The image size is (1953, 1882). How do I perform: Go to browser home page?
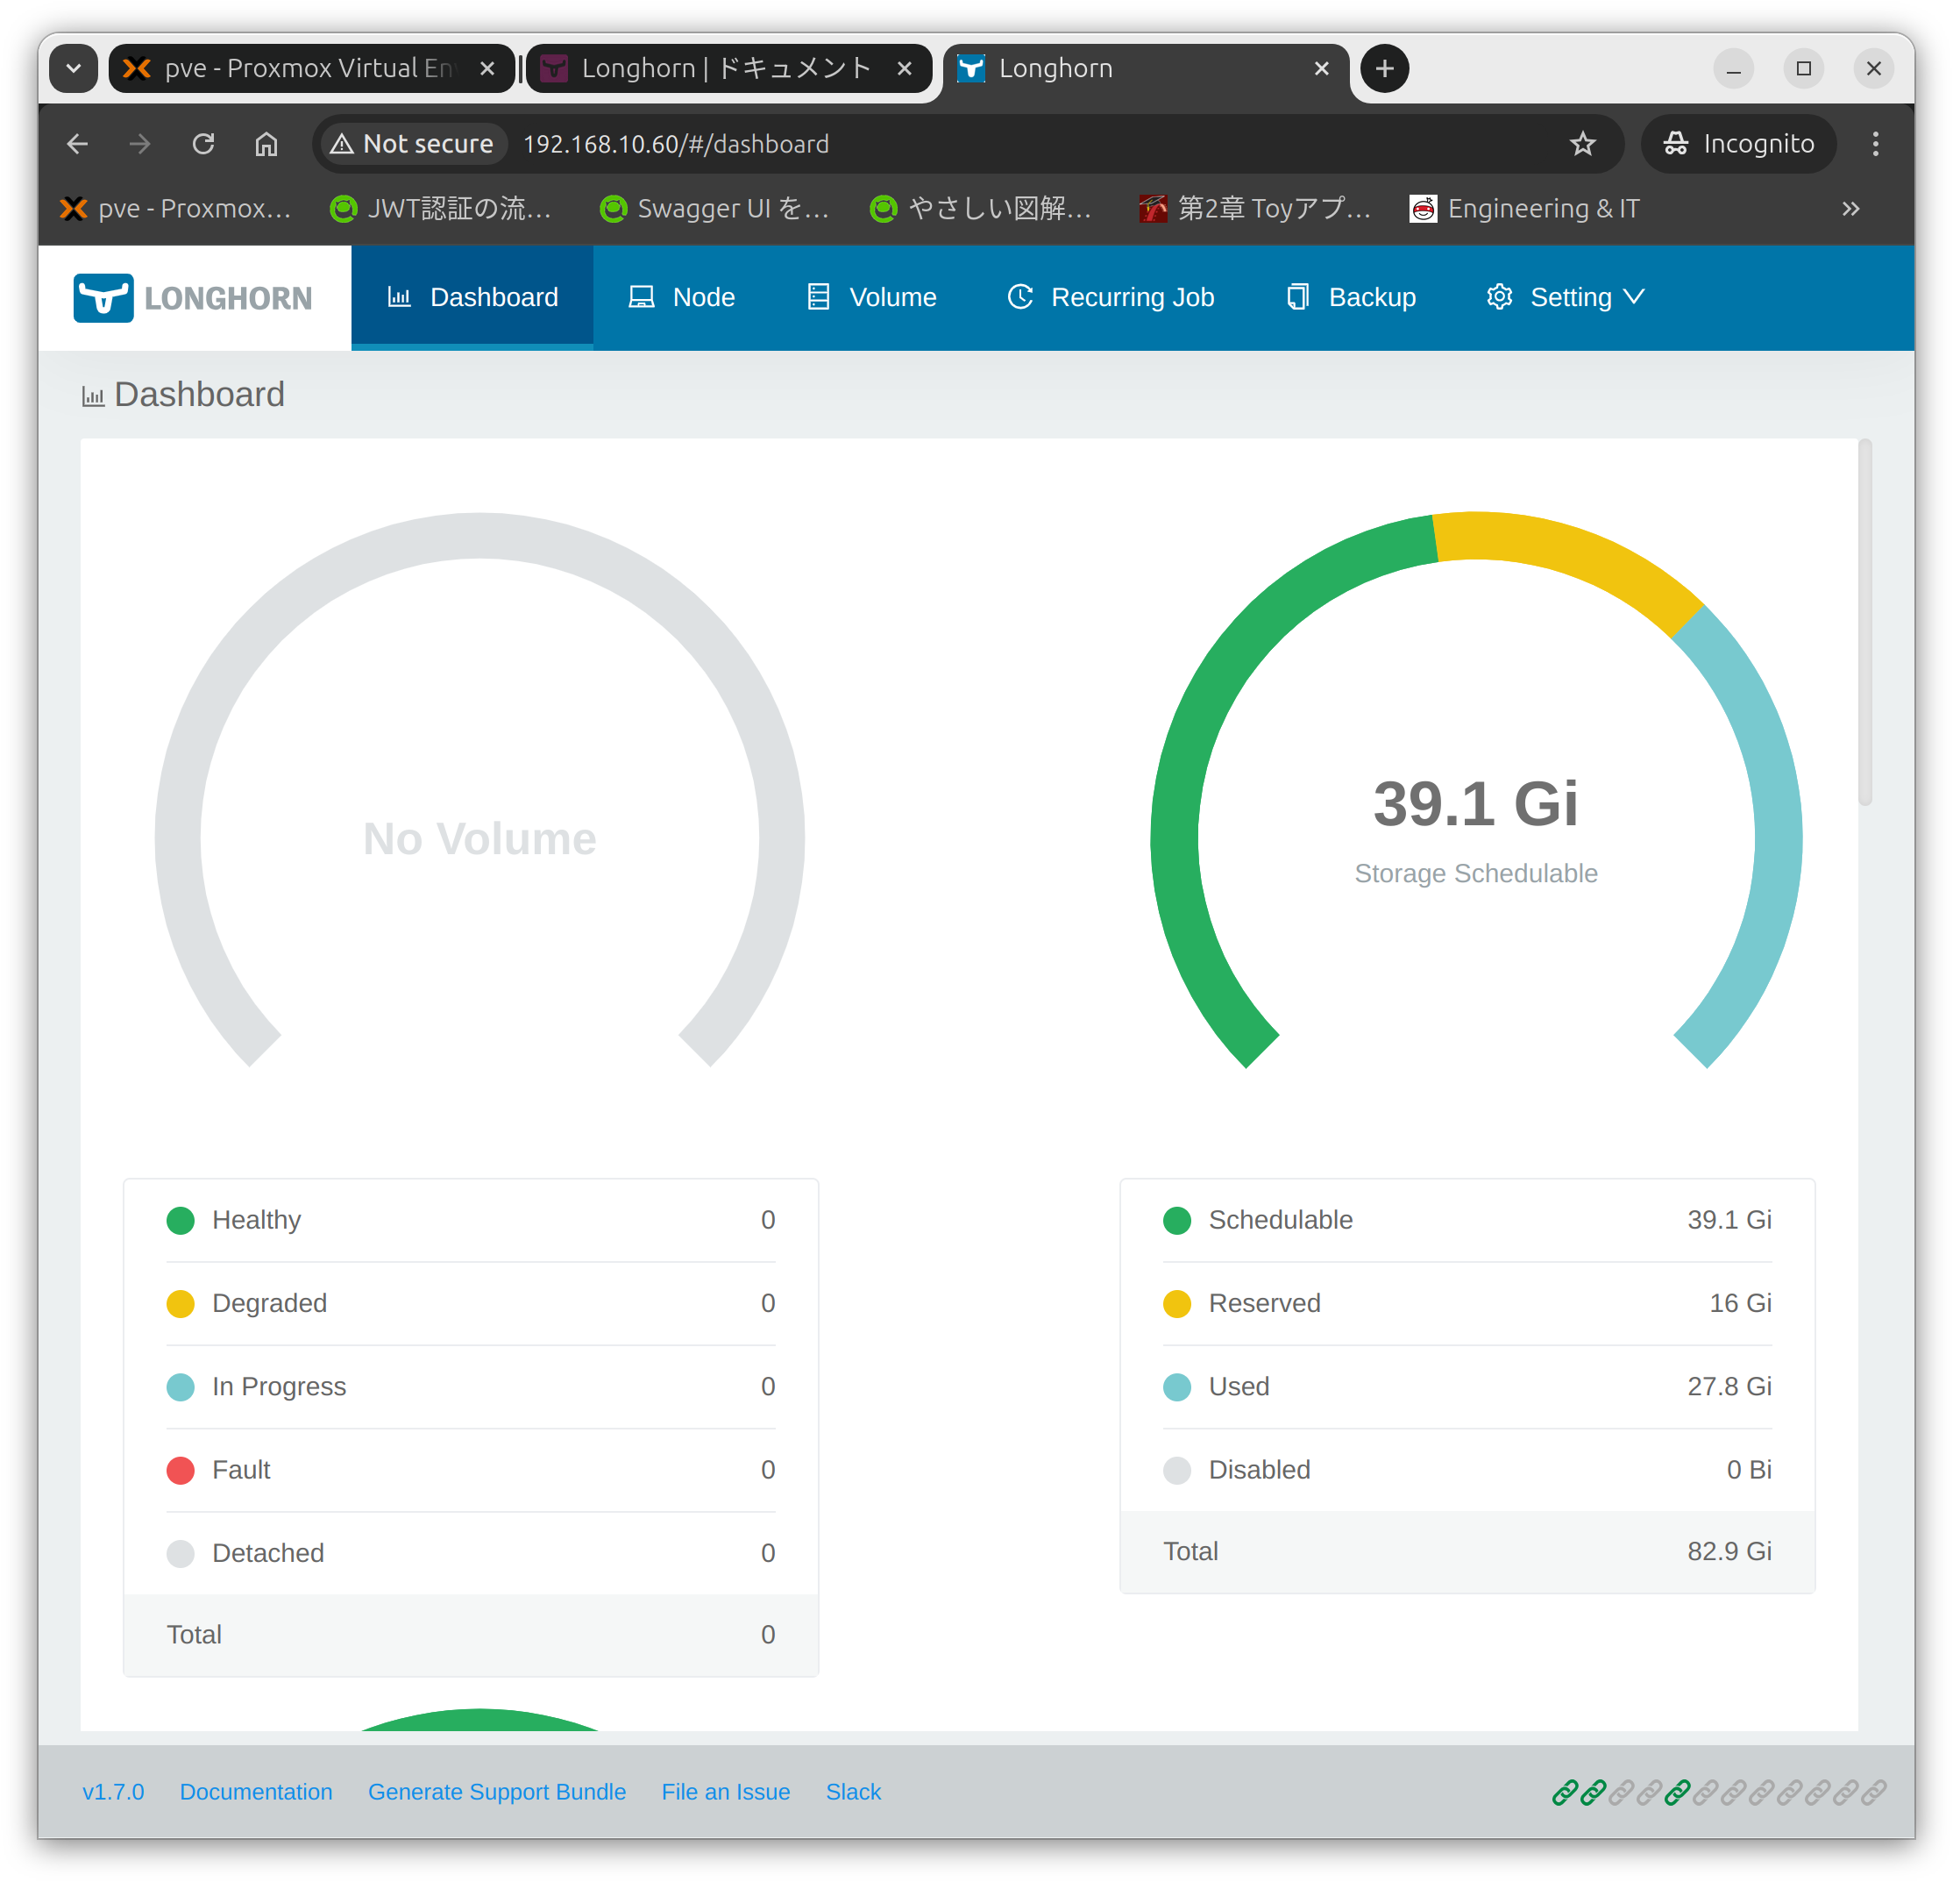266,145
